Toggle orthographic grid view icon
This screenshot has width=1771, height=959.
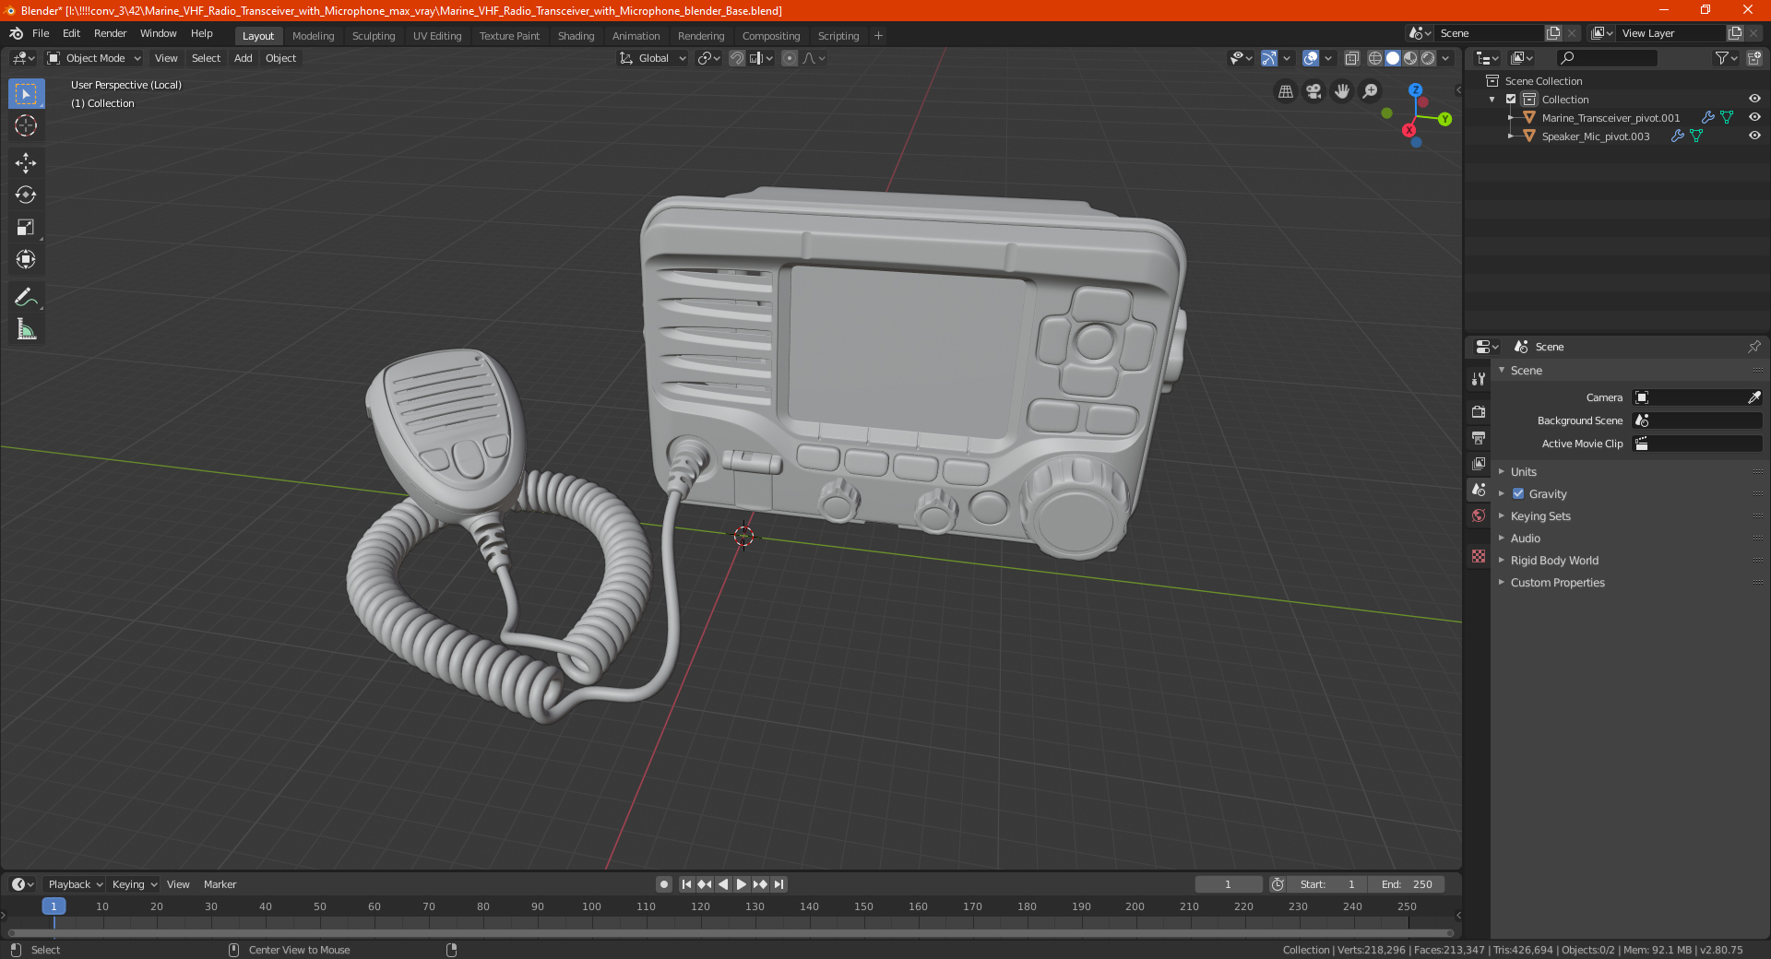click(1285, 91)
